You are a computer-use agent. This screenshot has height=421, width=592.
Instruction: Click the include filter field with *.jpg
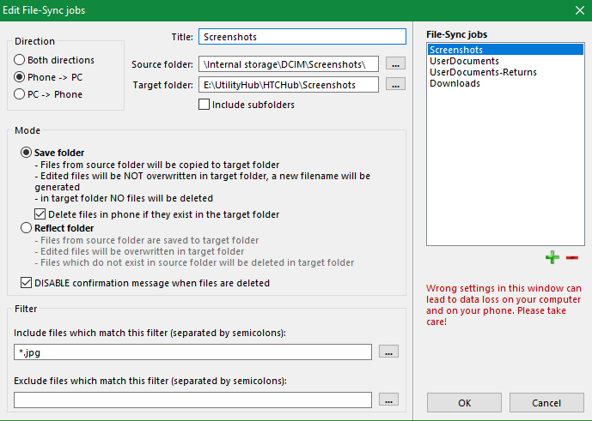point(192,352)
